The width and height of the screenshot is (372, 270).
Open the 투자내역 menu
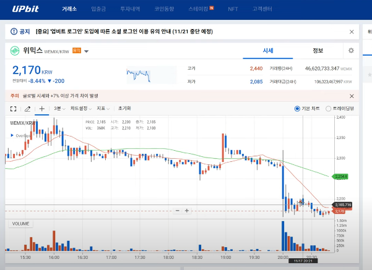point(130,9)
